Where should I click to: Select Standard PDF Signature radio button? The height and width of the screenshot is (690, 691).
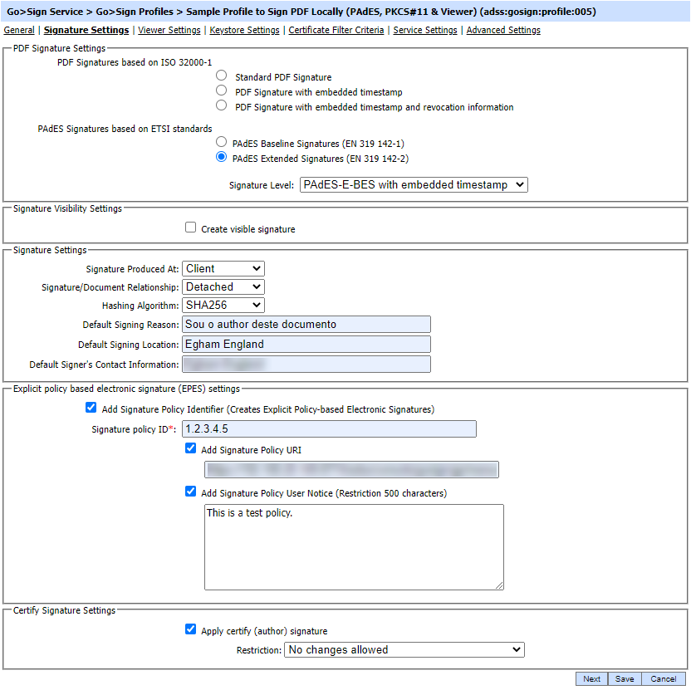(221, 76)
